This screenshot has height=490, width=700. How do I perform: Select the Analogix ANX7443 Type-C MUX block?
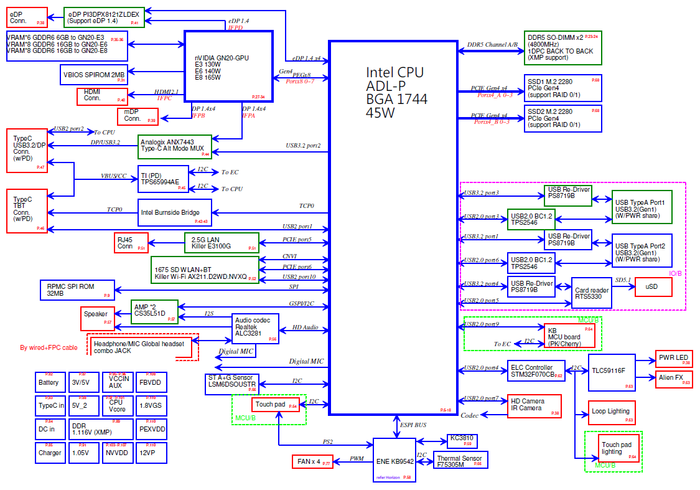[x=175, y=145]
